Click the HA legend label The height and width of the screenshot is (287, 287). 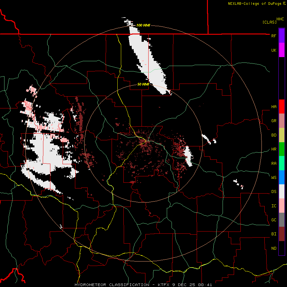coord(274,107)
